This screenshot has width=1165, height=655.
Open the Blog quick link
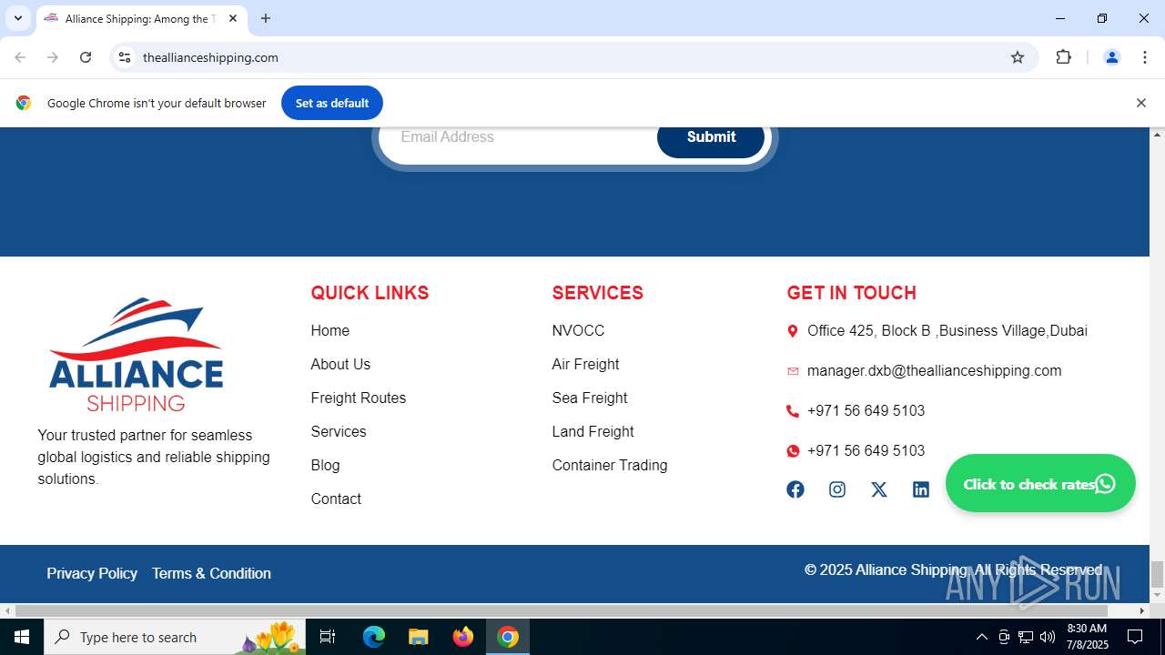(x=325, y=466)
